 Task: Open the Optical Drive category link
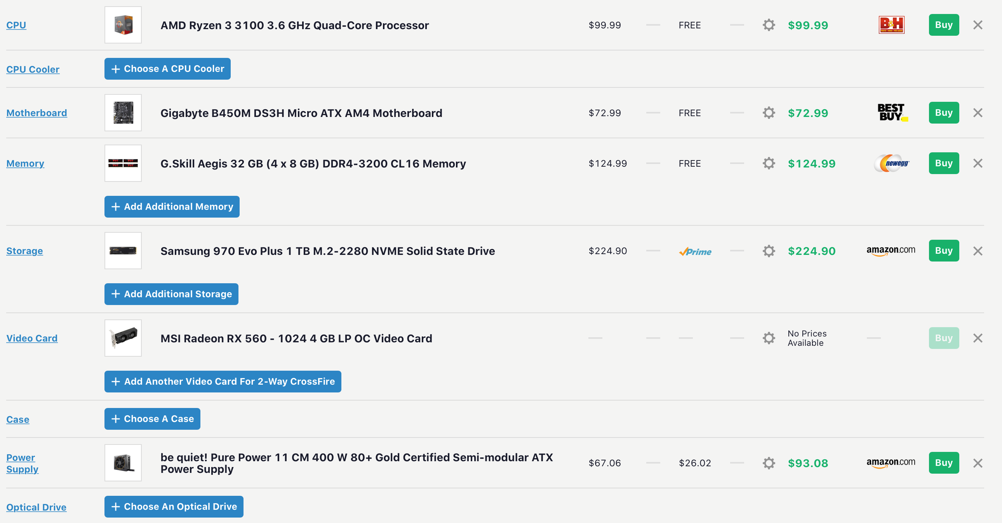tap(36, 507)
